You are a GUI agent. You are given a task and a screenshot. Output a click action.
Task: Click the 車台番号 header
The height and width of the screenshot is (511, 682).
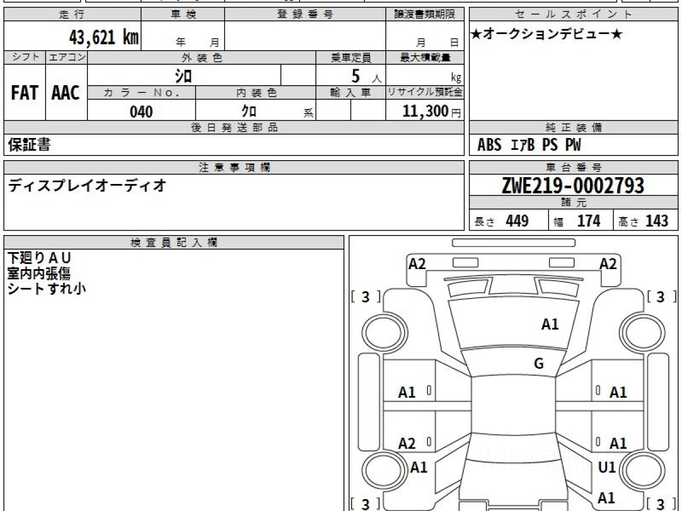[x=573, y=167]
